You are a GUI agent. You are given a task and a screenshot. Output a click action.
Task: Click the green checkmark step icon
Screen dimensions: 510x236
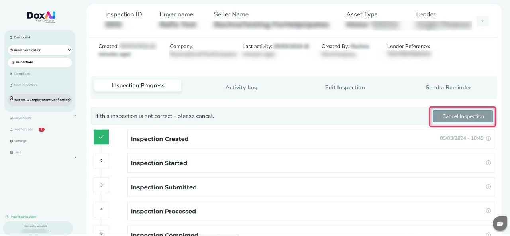(101, 137)
